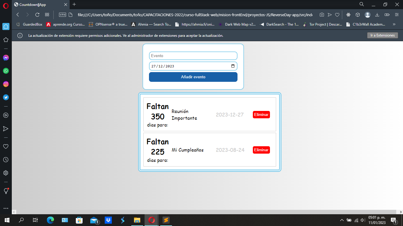The width and height of the screenshot is (403, 226).
Task: Adjust the speaker volume in the system tray
Action: click(363, 220)
